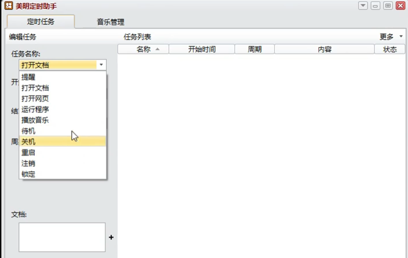Choose 运行程序 option

click(x=63, y=109)
